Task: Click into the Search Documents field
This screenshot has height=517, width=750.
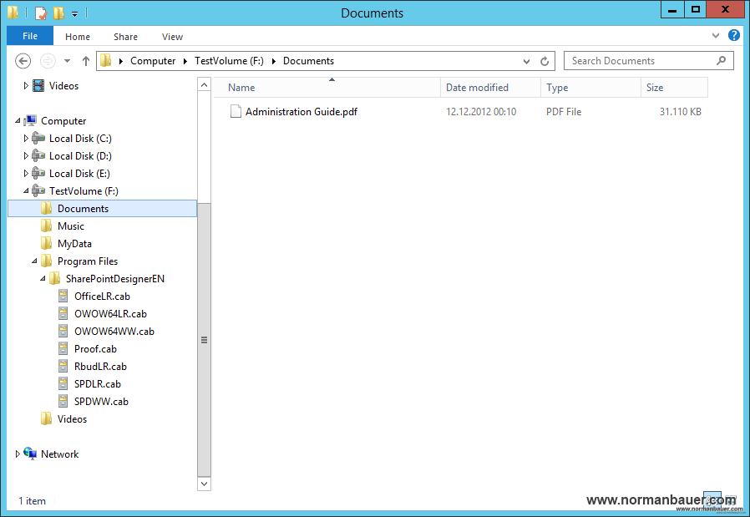Action: click(x=641, y=61)
